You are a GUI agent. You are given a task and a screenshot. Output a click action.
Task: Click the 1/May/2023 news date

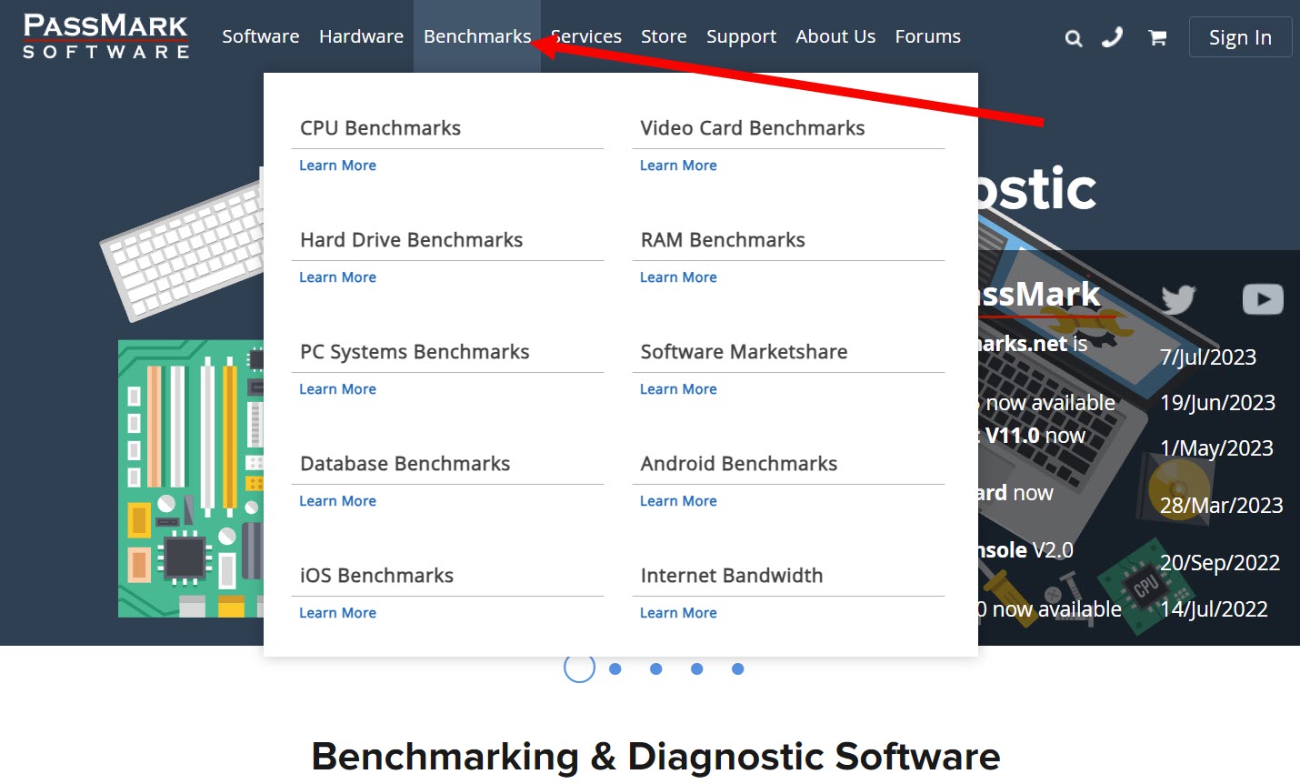(x=1216, y=448)
